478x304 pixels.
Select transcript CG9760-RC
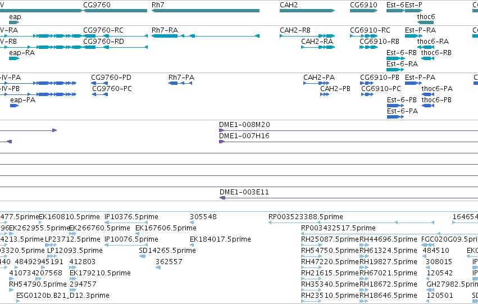(115, 36)
